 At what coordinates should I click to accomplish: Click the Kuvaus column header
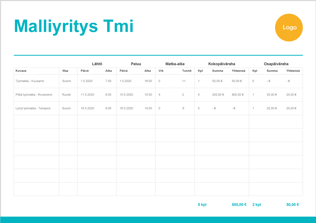[x=21, y=71]
